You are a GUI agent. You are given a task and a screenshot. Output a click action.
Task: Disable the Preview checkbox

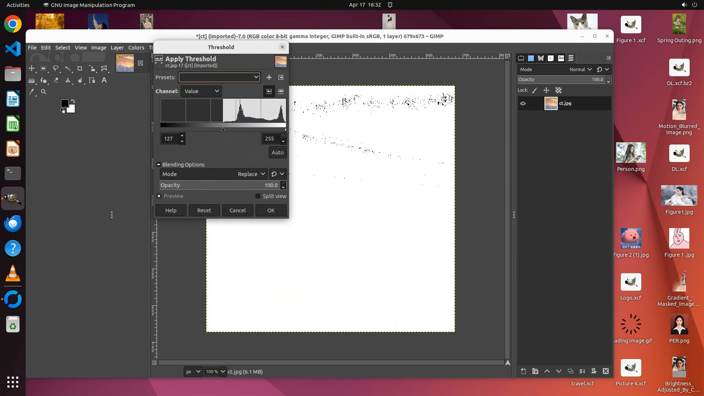pos(159,196)
